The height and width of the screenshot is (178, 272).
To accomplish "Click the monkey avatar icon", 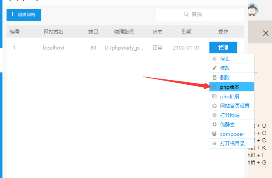I will [x=253, y=10].
